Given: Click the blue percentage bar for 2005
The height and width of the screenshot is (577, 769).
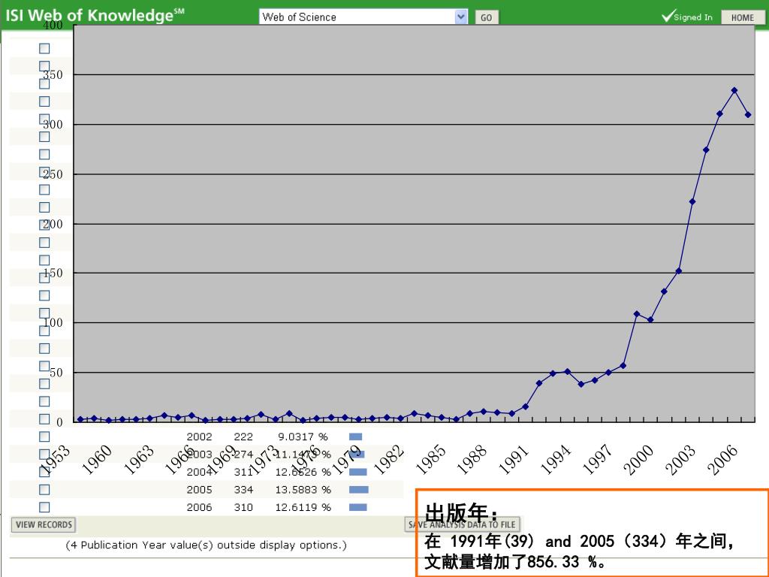Looking at the screenshot, I should [358, 490].
